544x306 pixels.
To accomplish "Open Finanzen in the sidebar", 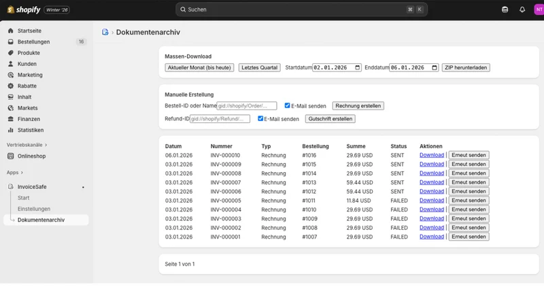I will (29, 119).
